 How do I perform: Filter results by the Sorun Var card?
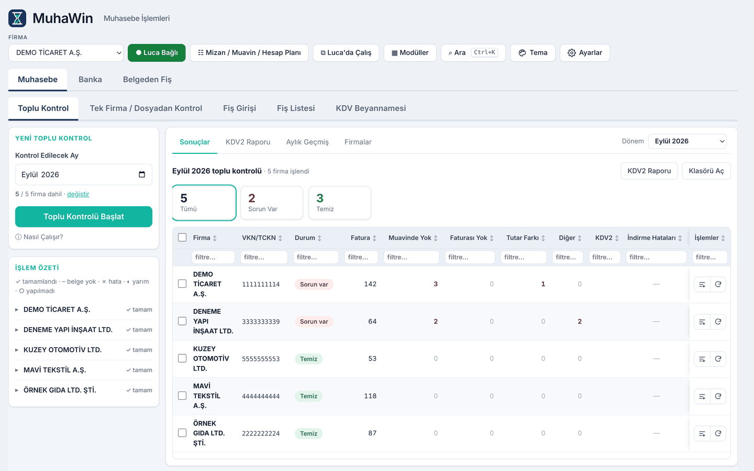[272, 203]
